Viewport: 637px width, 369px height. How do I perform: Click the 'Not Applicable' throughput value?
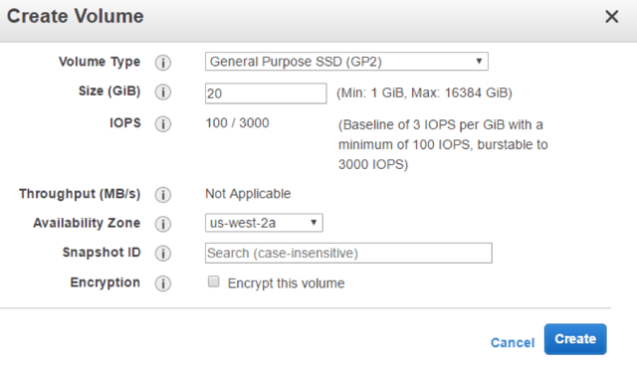(x=248, y=194)
